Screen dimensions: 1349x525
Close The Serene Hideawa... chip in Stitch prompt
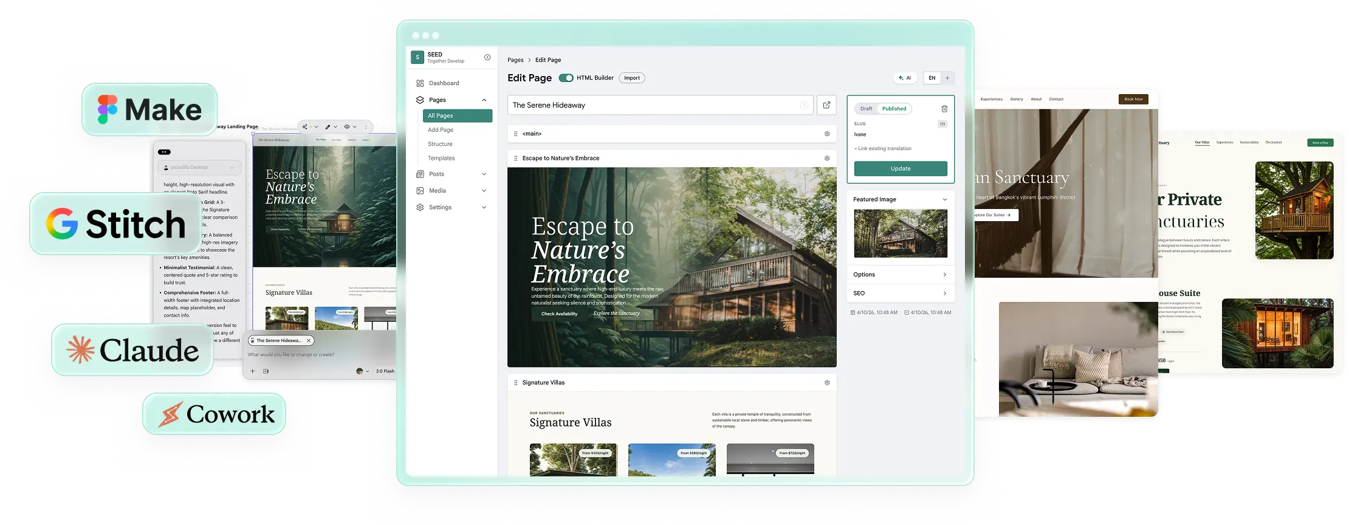click(x=309, y=341)
